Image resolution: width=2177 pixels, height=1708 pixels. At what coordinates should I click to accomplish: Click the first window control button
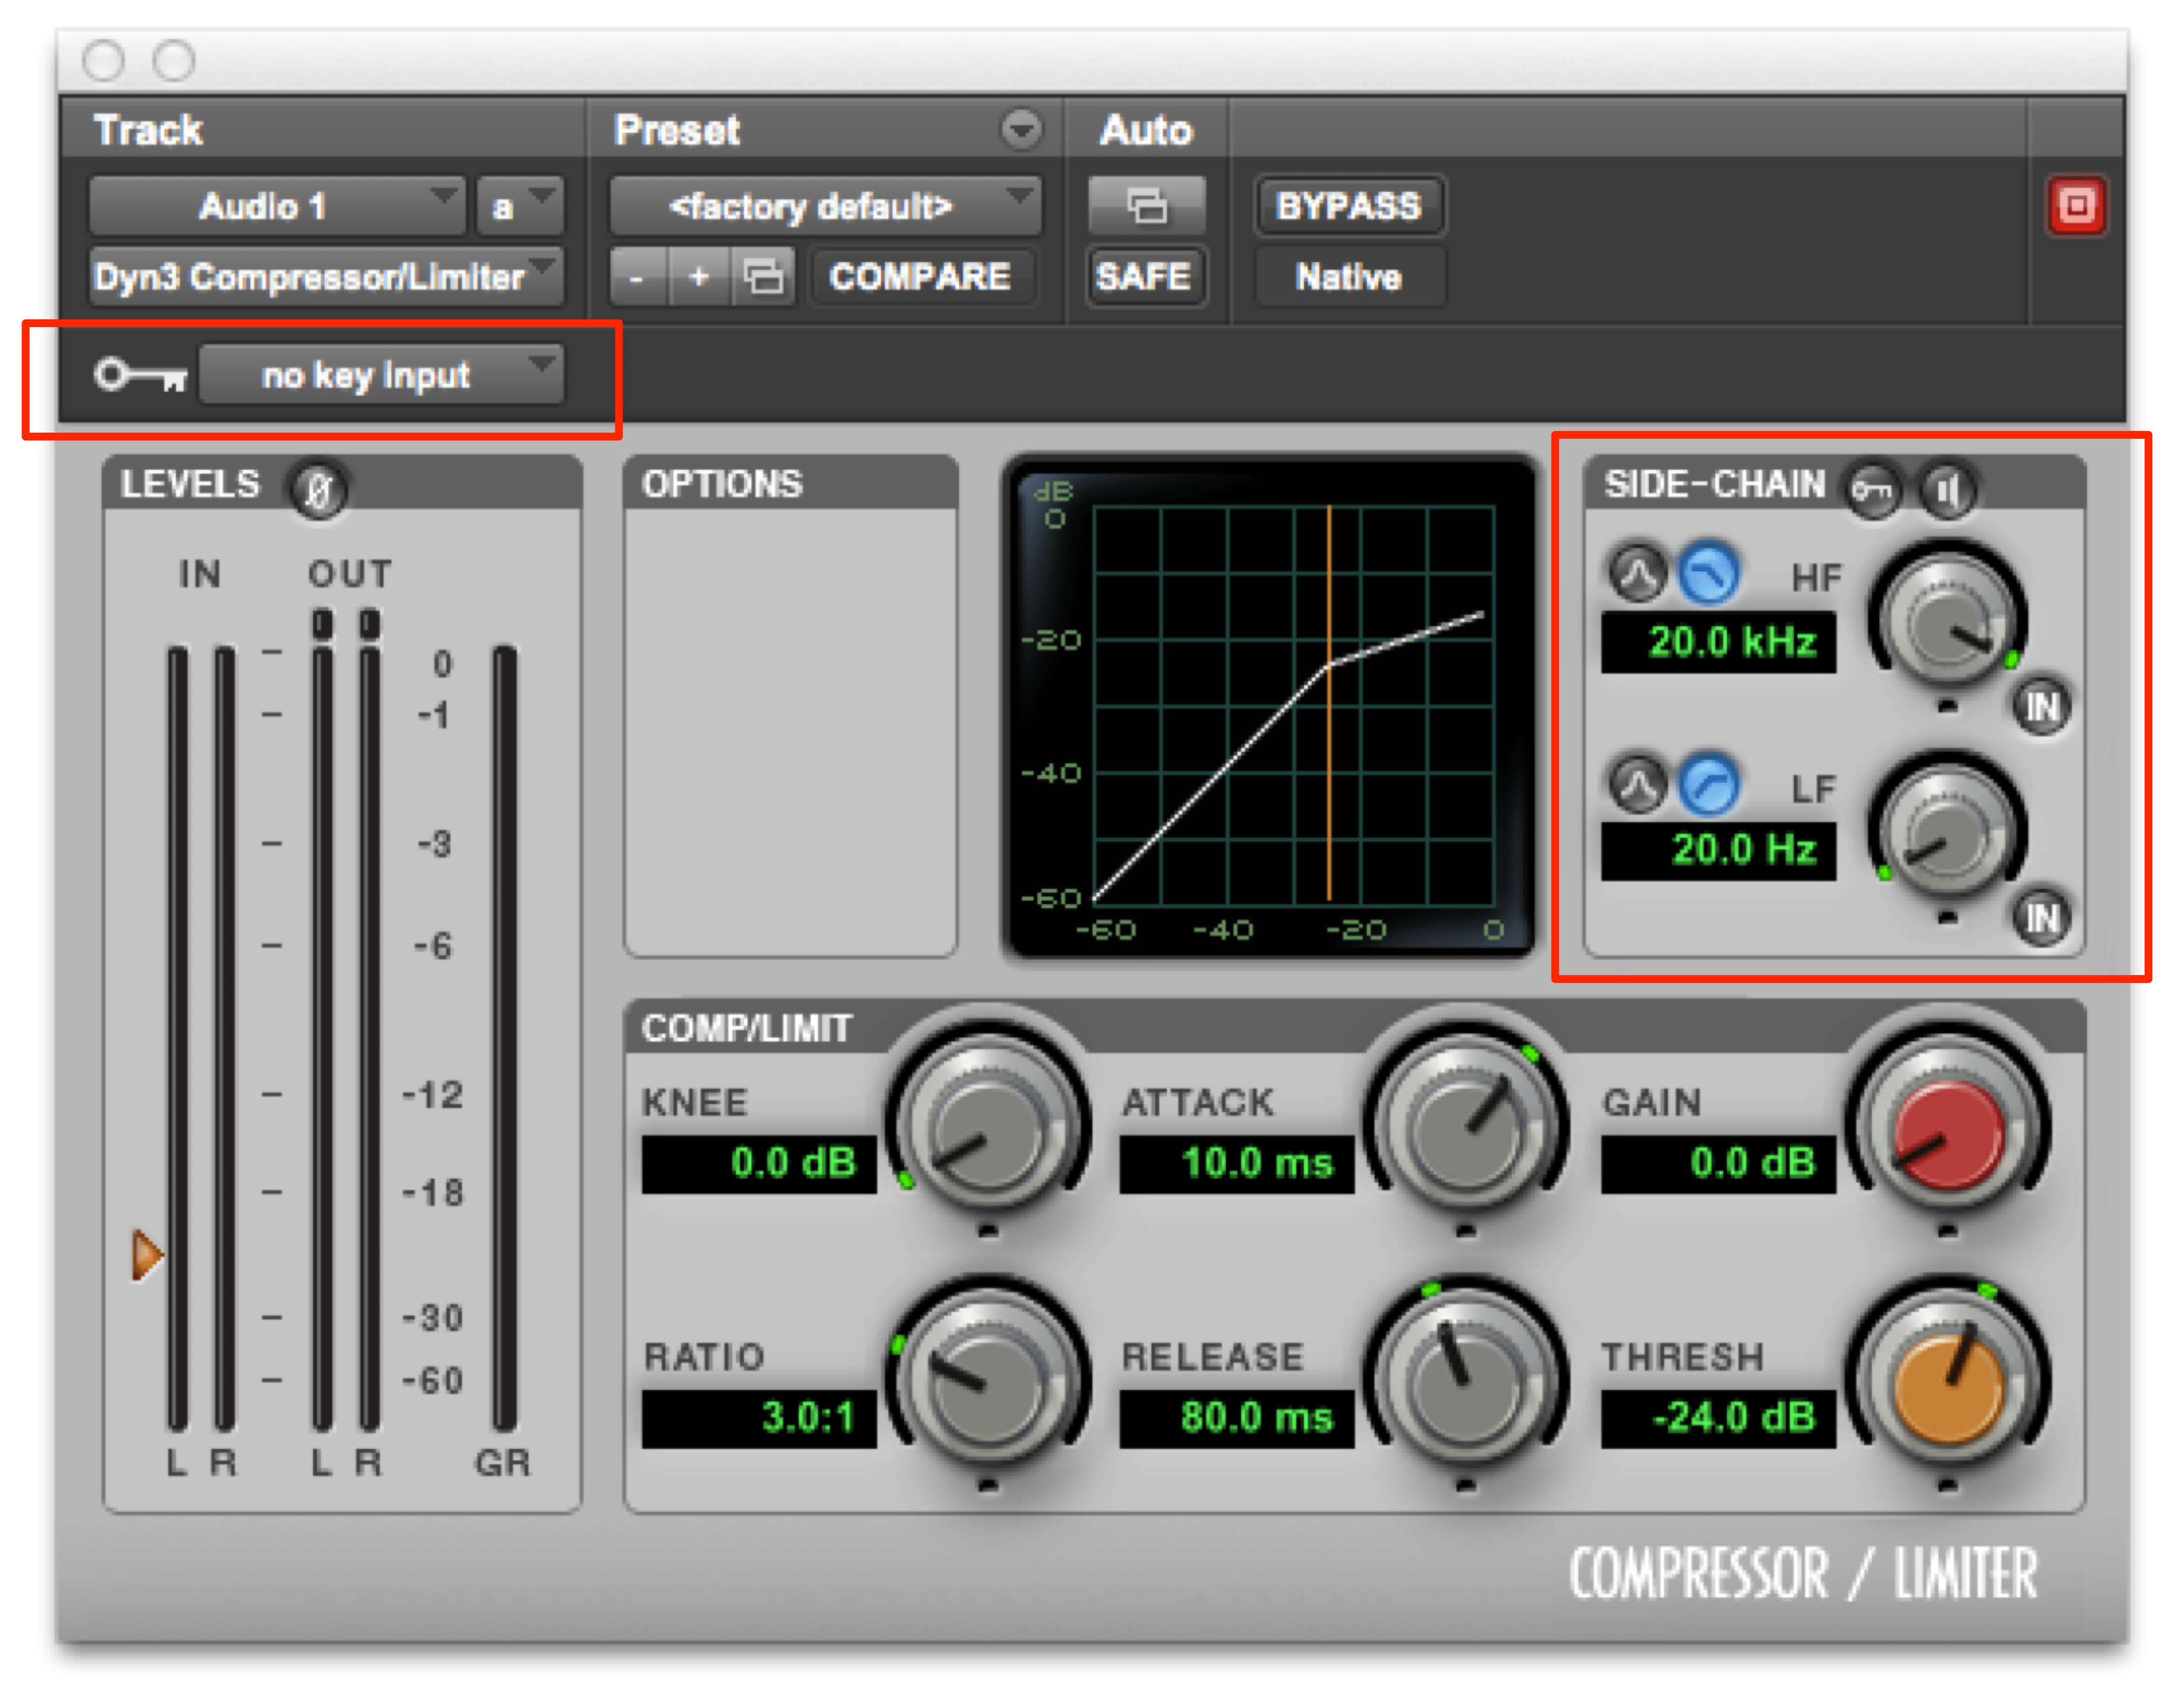click(104, 60)
